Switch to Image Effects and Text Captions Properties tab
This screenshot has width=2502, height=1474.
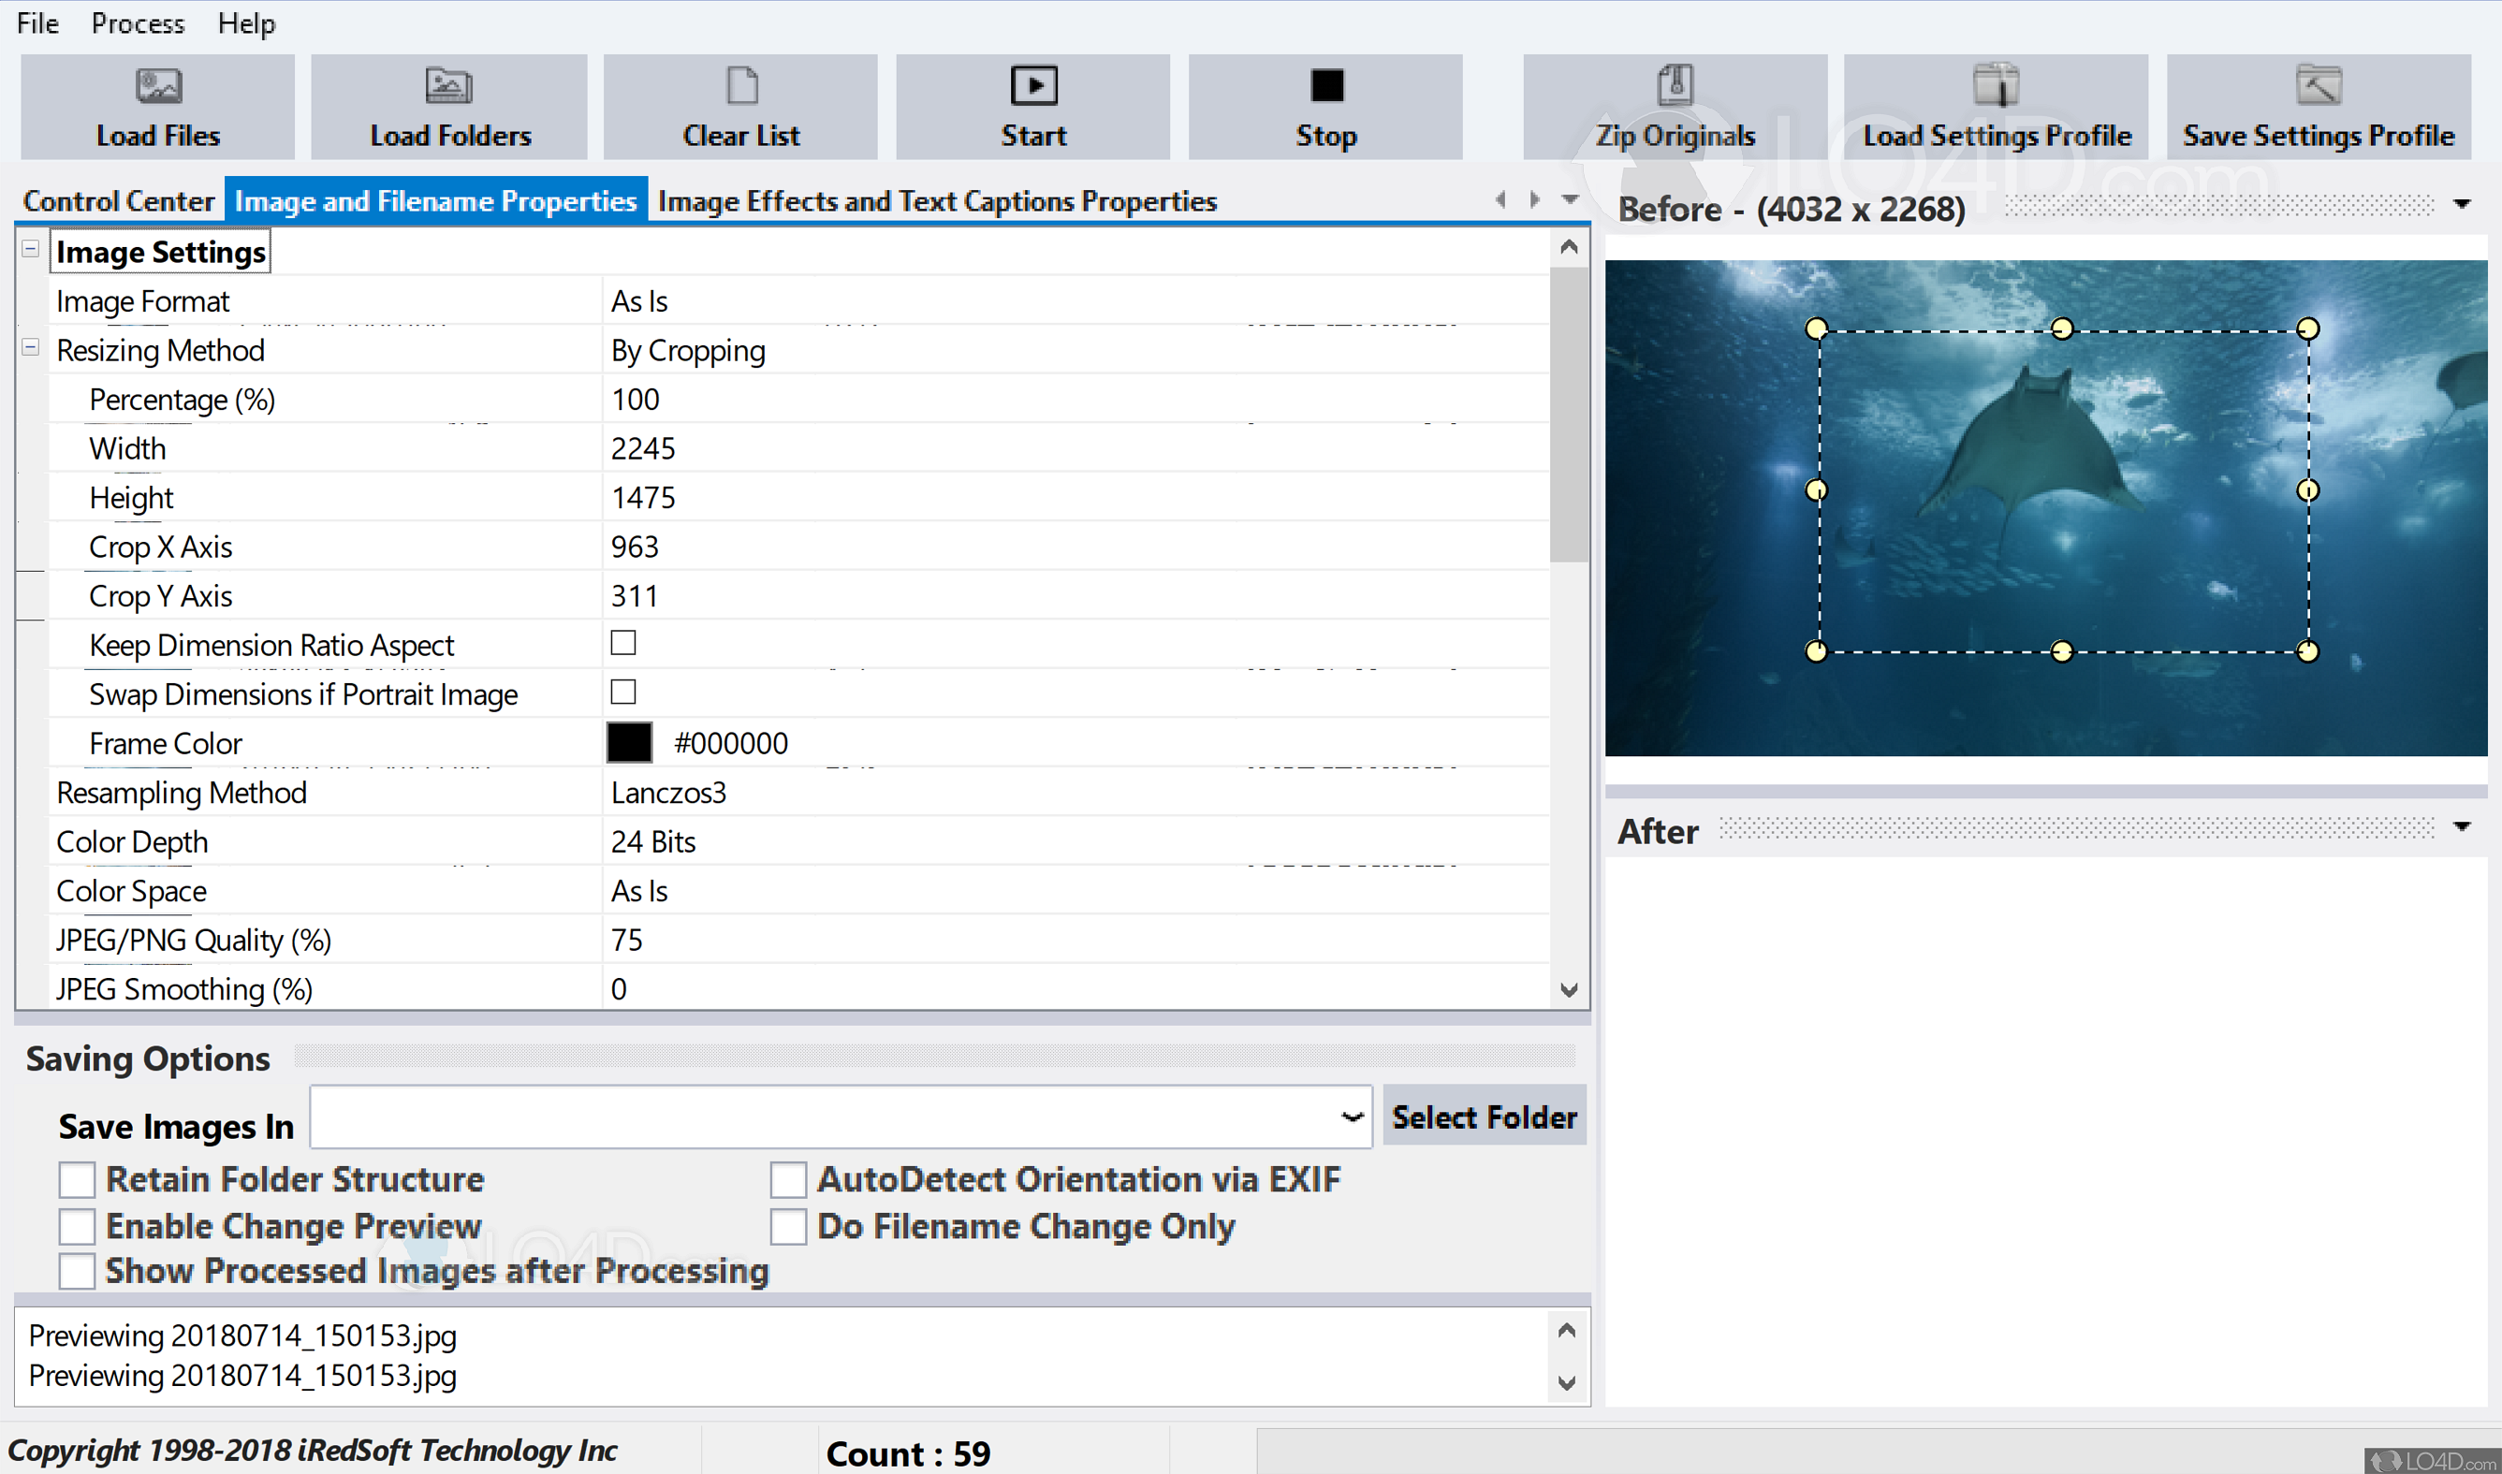point(938,199)
